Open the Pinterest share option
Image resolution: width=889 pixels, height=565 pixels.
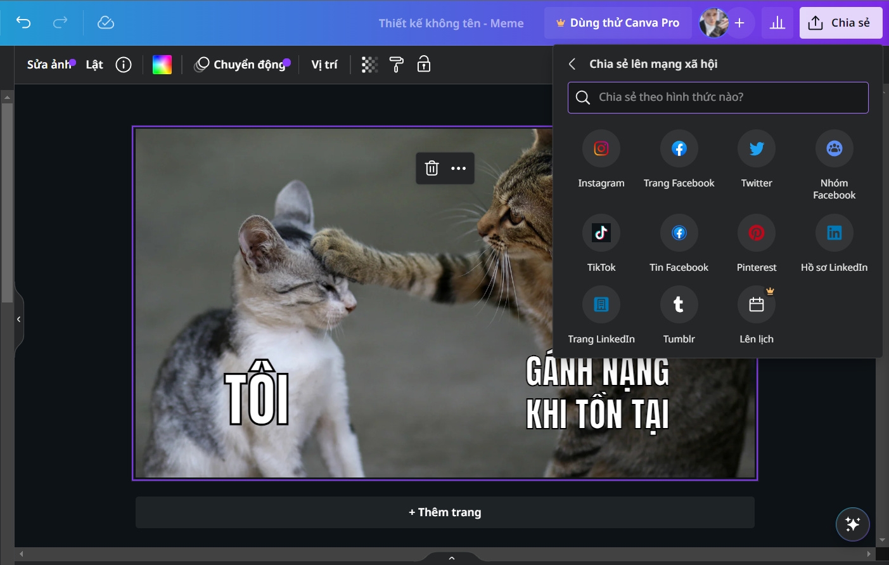tap(756, 232)
